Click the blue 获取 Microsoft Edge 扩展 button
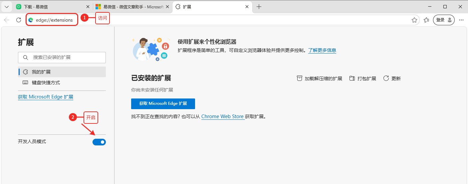The width and height of the screenshot is (468, 184). (x=163, y=103)
